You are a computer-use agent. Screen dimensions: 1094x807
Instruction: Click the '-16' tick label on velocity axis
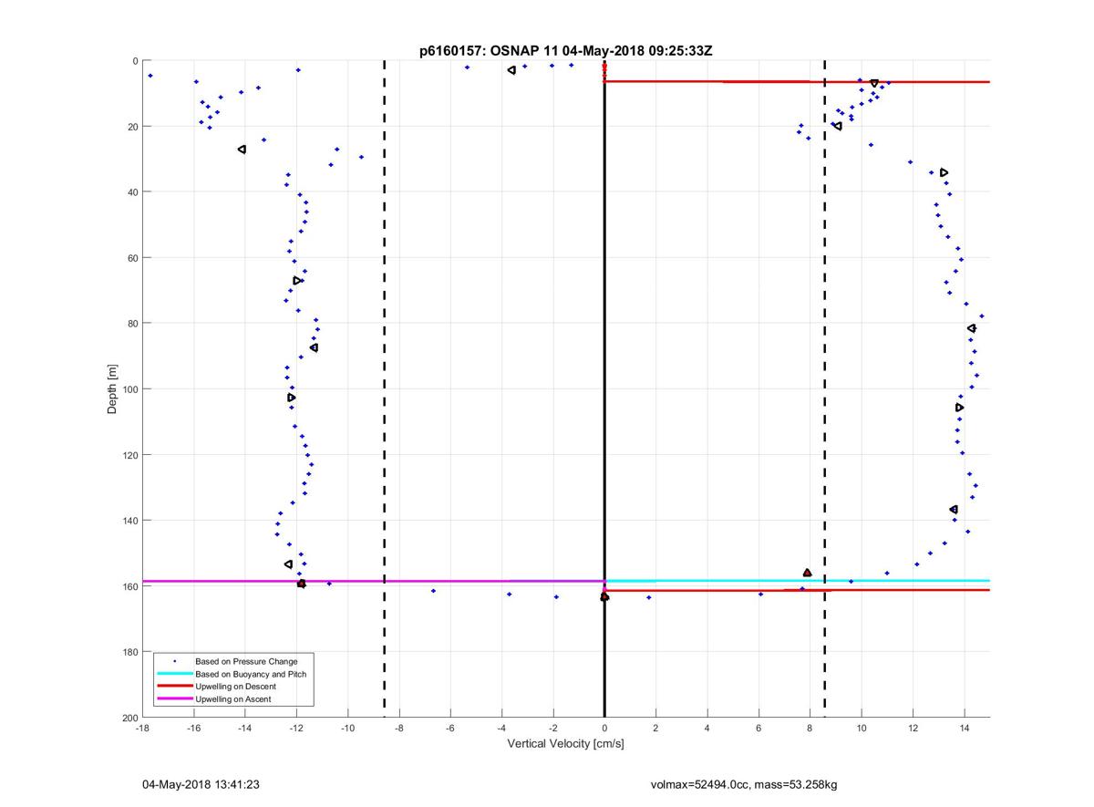click(193, 729)
